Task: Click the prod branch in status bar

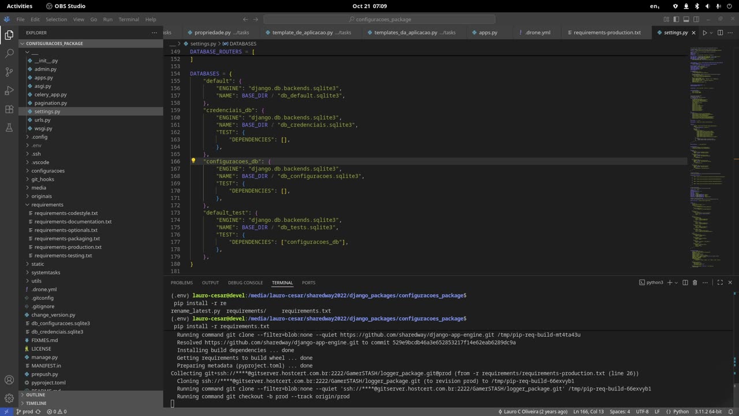Action: [24, 411]
